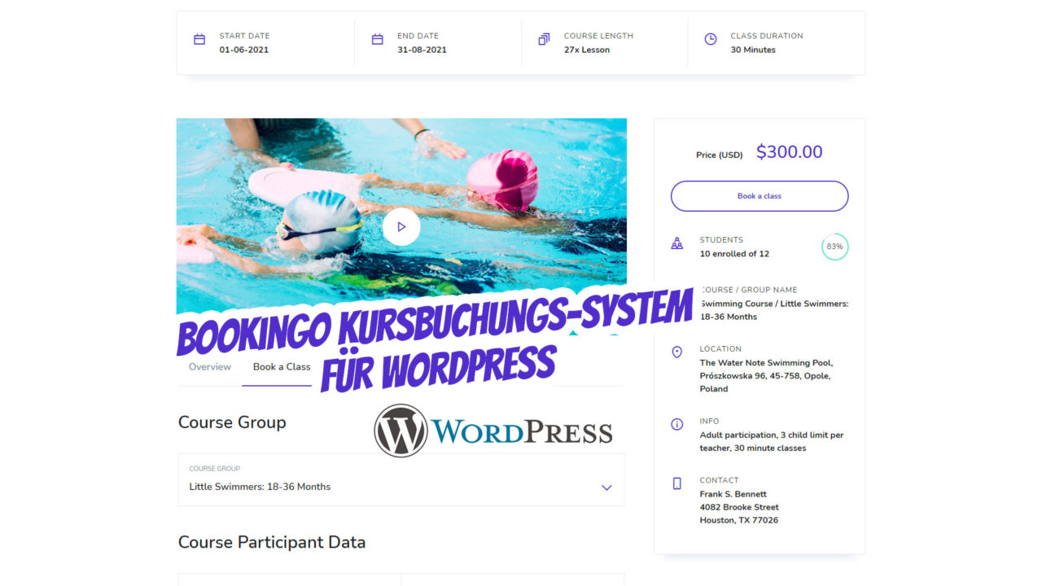
Task: Click the $300.00 price text
Action: pos(789,152)
